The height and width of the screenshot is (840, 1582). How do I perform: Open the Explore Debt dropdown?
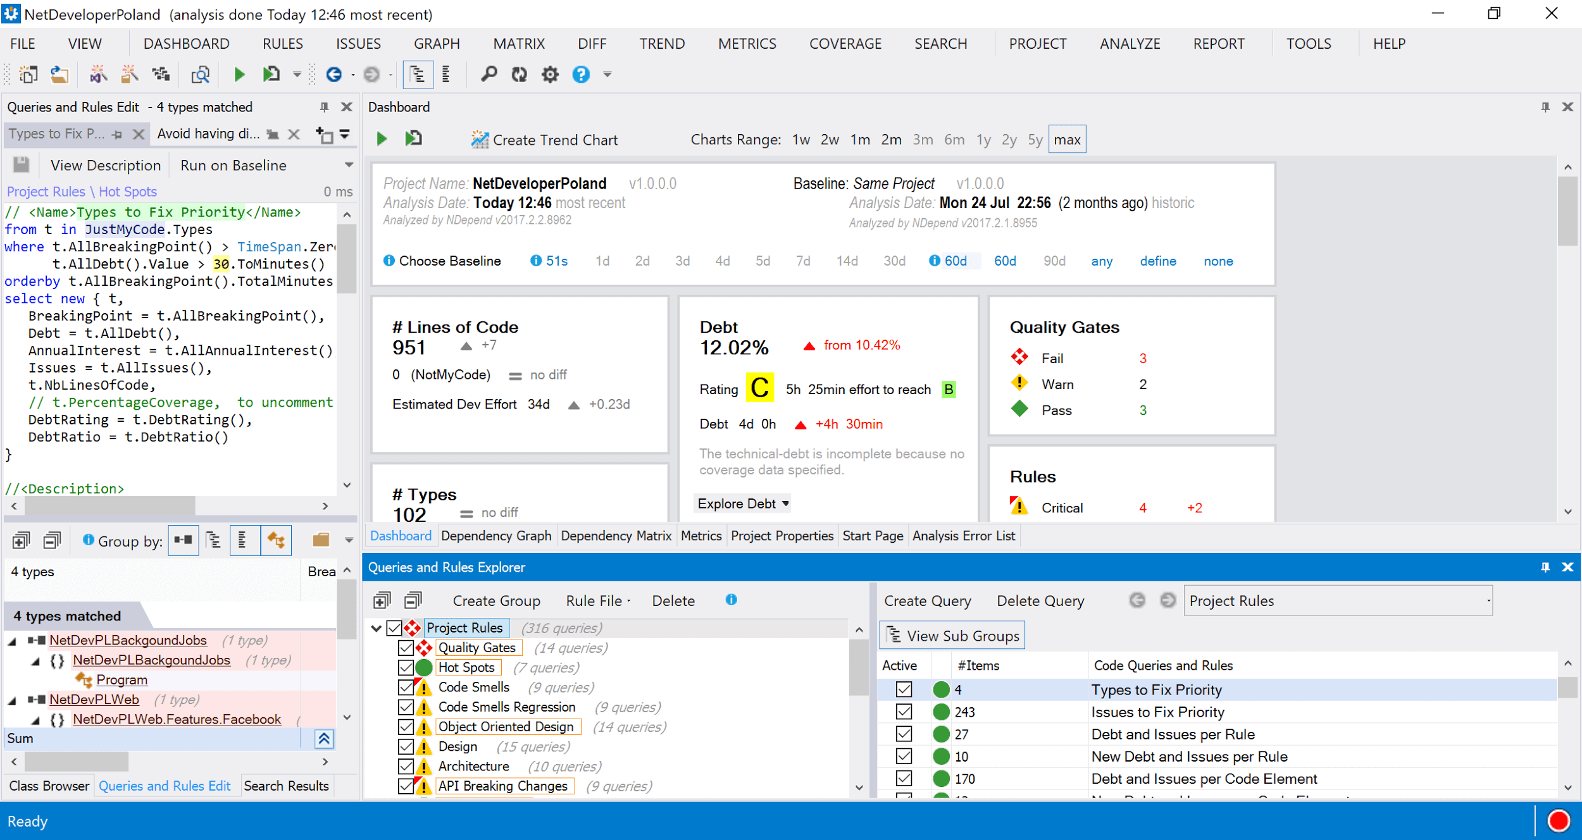pyautogui.click(x=743, y=503)
